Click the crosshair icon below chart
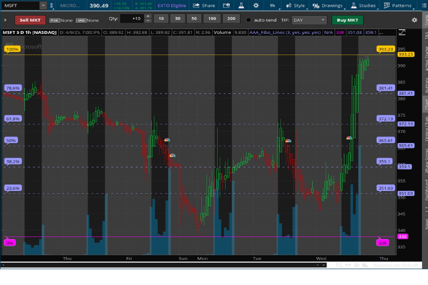The image size is (428, 285). pyautogui.click(x=356, y=265)
